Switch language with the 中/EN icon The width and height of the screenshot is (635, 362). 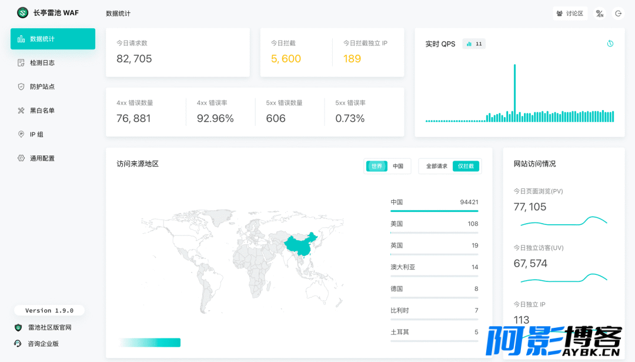coord(600,14)
